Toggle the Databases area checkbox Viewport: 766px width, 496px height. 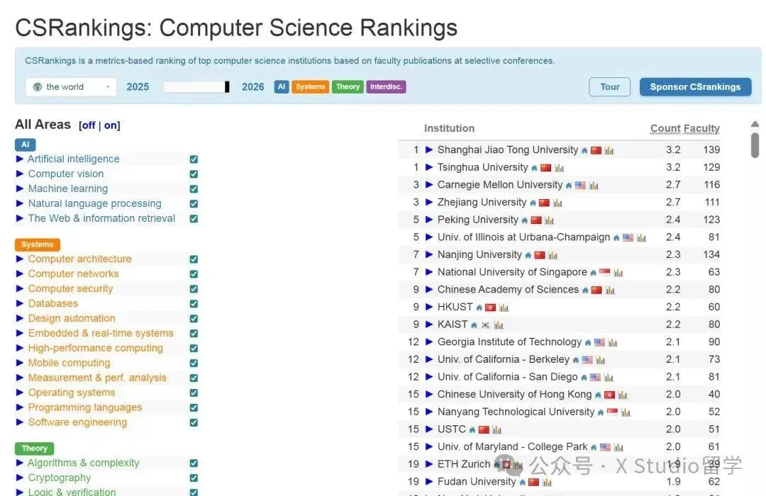point(194,304)
